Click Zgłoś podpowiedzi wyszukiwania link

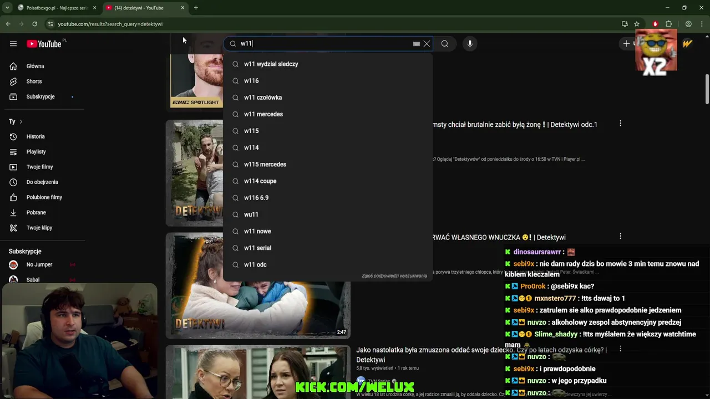394,275
